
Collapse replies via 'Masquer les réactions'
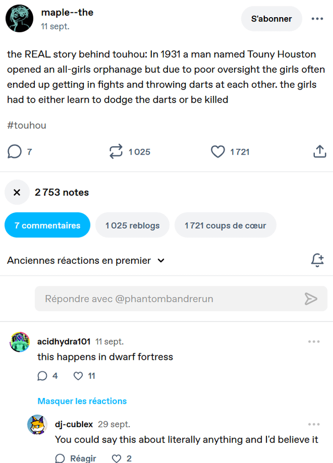82,401
